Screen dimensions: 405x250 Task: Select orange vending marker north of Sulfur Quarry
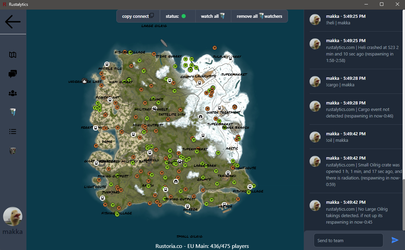(x=215, y=48)
